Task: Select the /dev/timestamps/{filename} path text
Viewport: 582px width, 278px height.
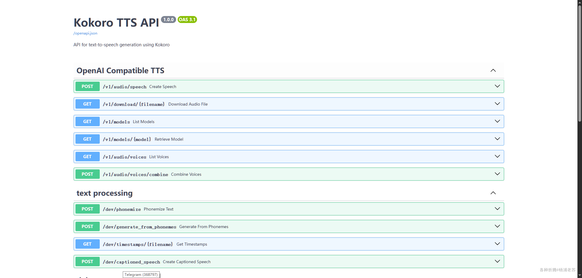Action: pos(138,244)
